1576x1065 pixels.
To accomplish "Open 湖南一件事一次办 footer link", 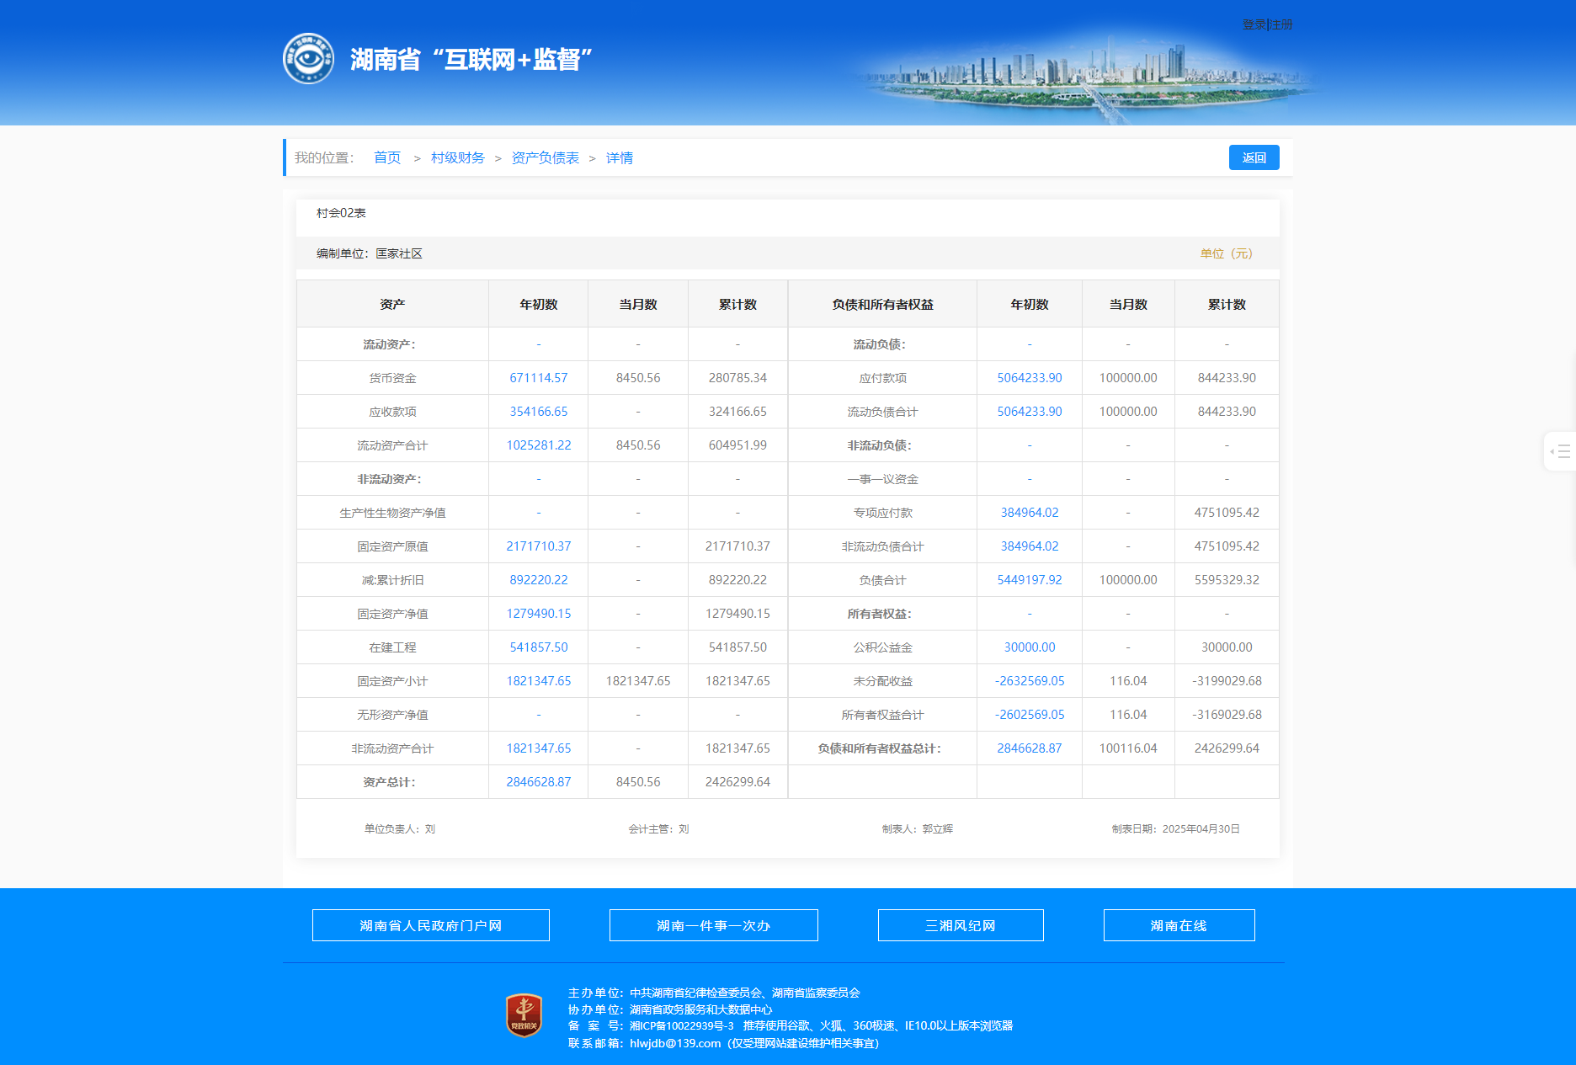I will click(714, 925).
